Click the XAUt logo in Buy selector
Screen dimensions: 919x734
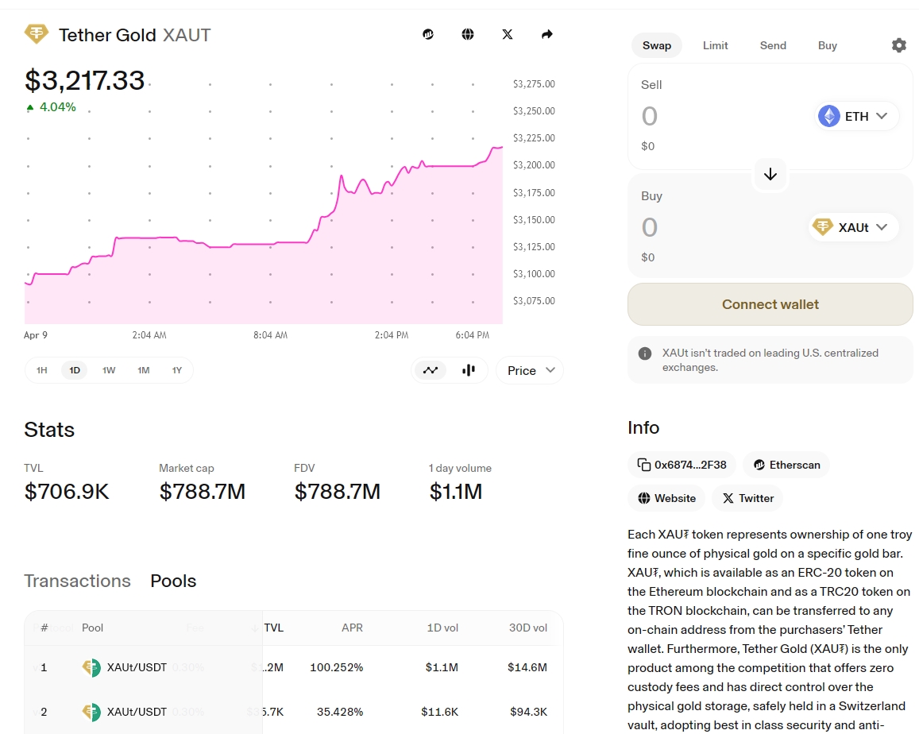(823, 227)
